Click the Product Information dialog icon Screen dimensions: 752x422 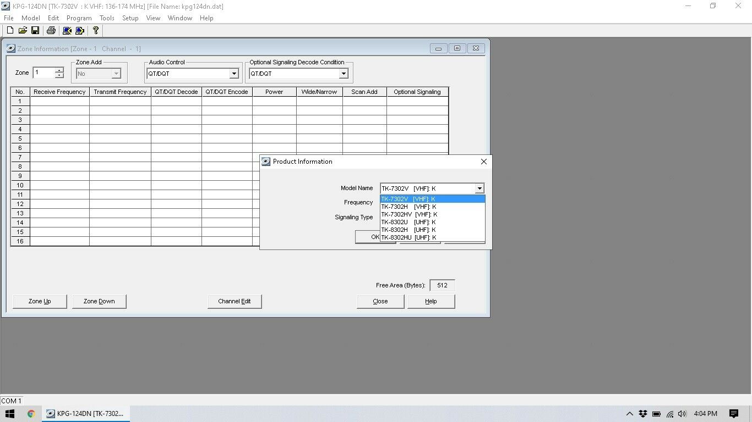(x=266, y=162)
